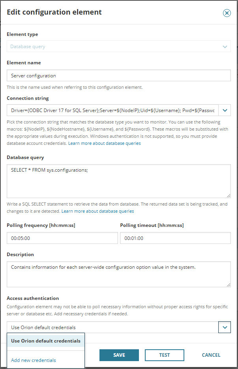Viewport: 238px width, 369px height.
Task: Click the Polling frequency field
Action: [x=62, y=238]
